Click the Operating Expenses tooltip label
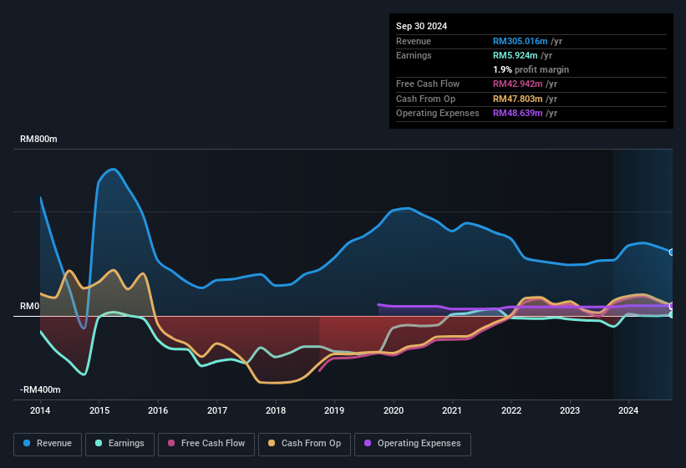The image size is (686, 468). [438, 114]
